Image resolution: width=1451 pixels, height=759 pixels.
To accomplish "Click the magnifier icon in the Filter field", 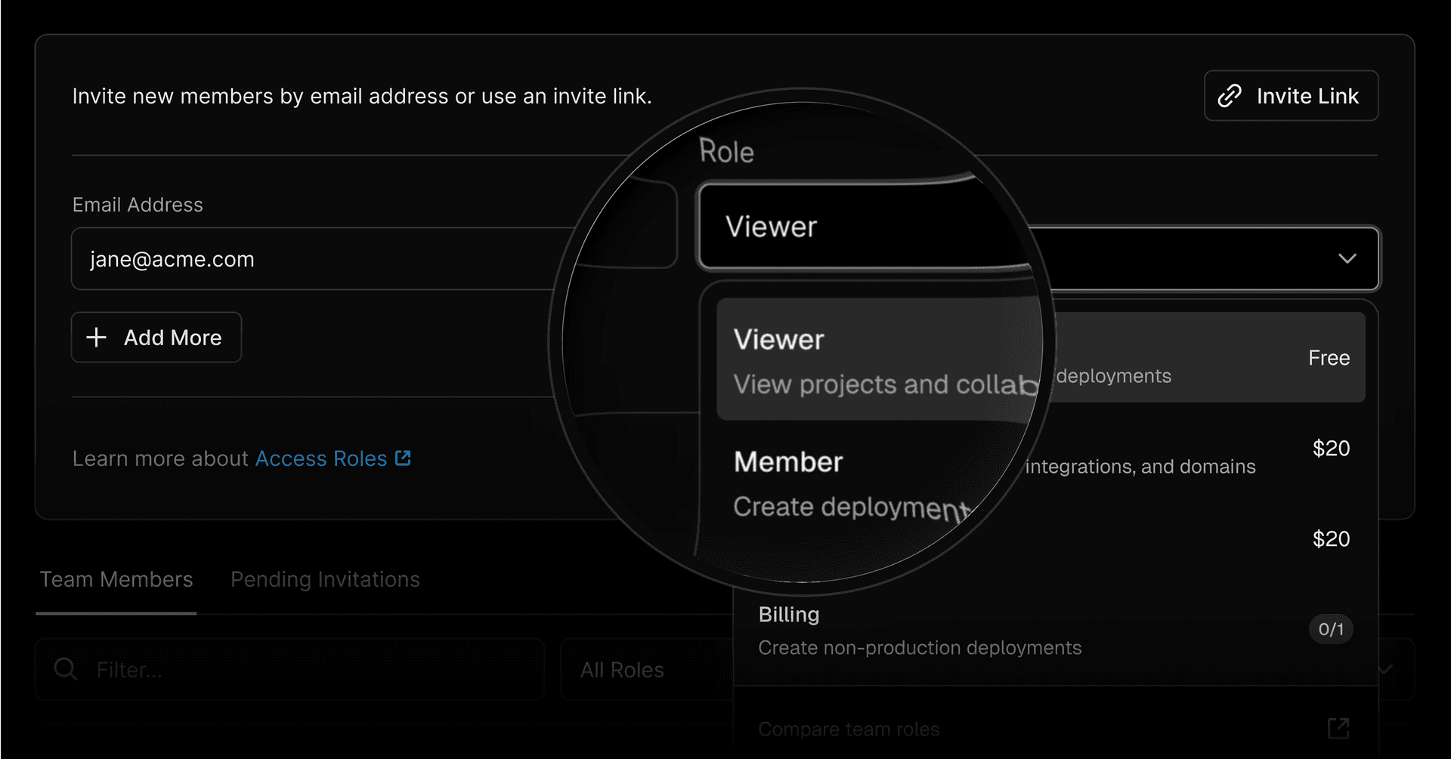I will [x=66, y=669].
